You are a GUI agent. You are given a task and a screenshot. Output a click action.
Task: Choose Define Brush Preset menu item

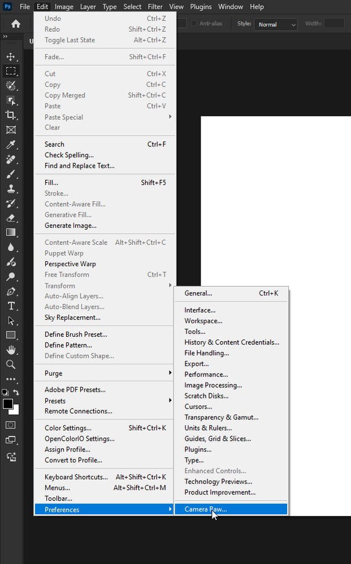tap(105, 334)
